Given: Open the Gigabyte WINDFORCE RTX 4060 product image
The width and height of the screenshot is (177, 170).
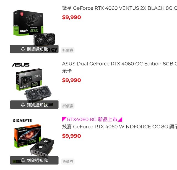Looking at the screenshot, I should pos(34,140).
